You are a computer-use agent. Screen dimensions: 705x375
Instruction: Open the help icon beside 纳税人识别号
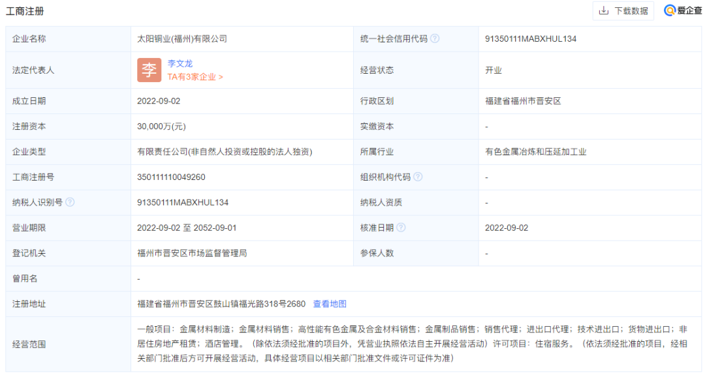tap(70, 202)
